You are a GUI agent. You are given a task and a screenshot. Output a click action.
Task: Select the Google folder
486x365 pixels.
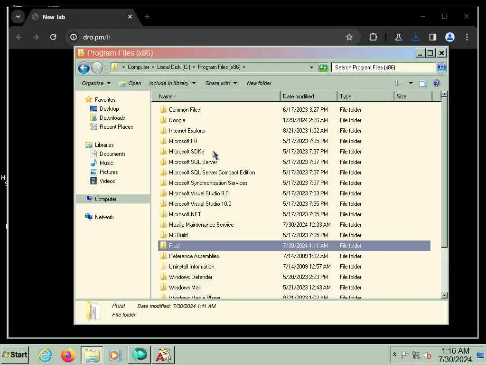(x=294, y=120)
